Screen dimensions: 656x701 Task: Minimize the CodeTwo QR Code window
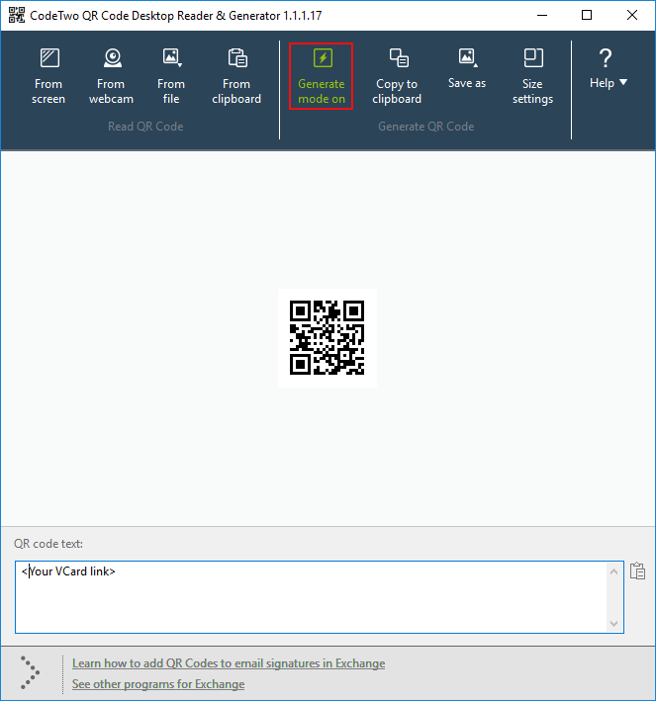[x=542, y=15]
